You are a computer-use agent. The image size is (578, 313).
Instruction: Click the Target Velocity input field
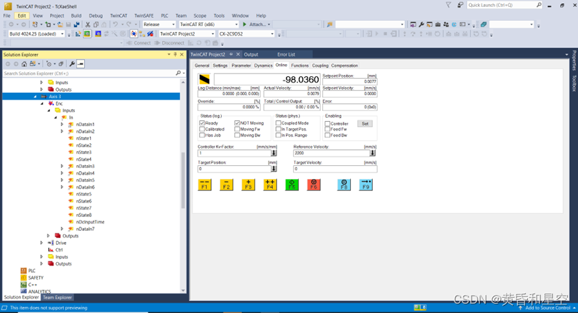coord(335,169)
